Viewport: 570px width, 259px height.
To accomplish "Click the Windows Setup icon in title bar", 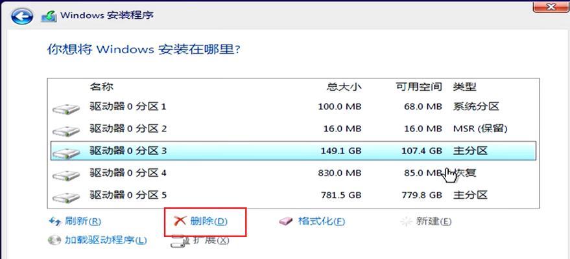I will (49, 16).
